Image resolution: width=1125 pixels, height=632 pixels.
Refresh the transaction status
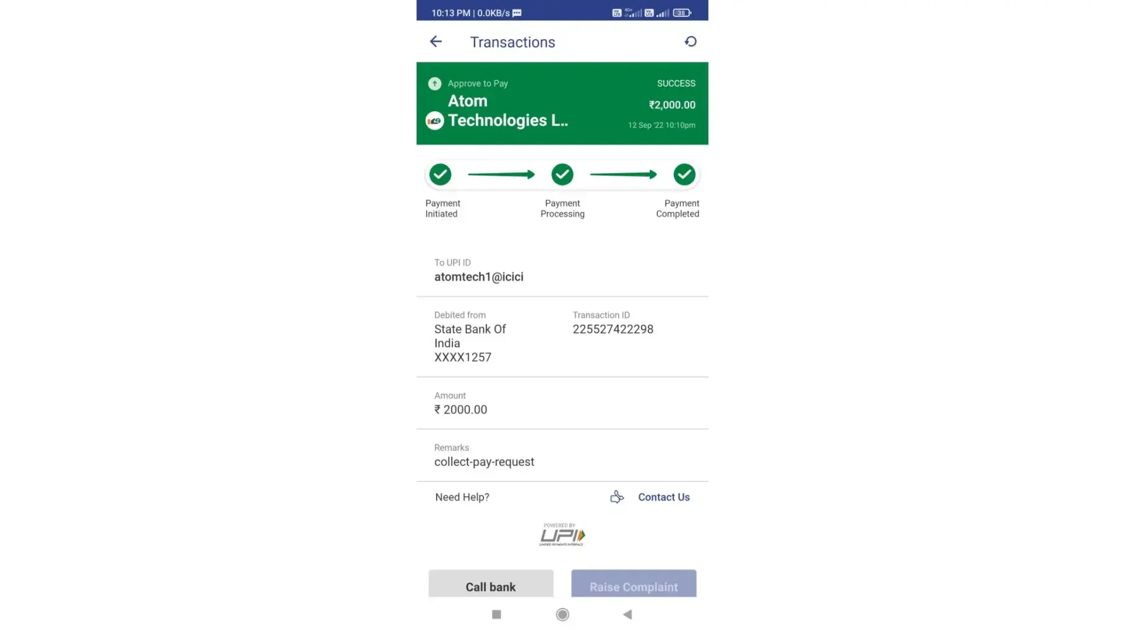click(690, 42)
